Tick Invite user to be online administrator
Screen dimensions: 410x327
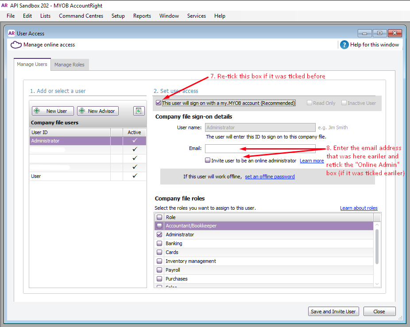tap(208, 160)
